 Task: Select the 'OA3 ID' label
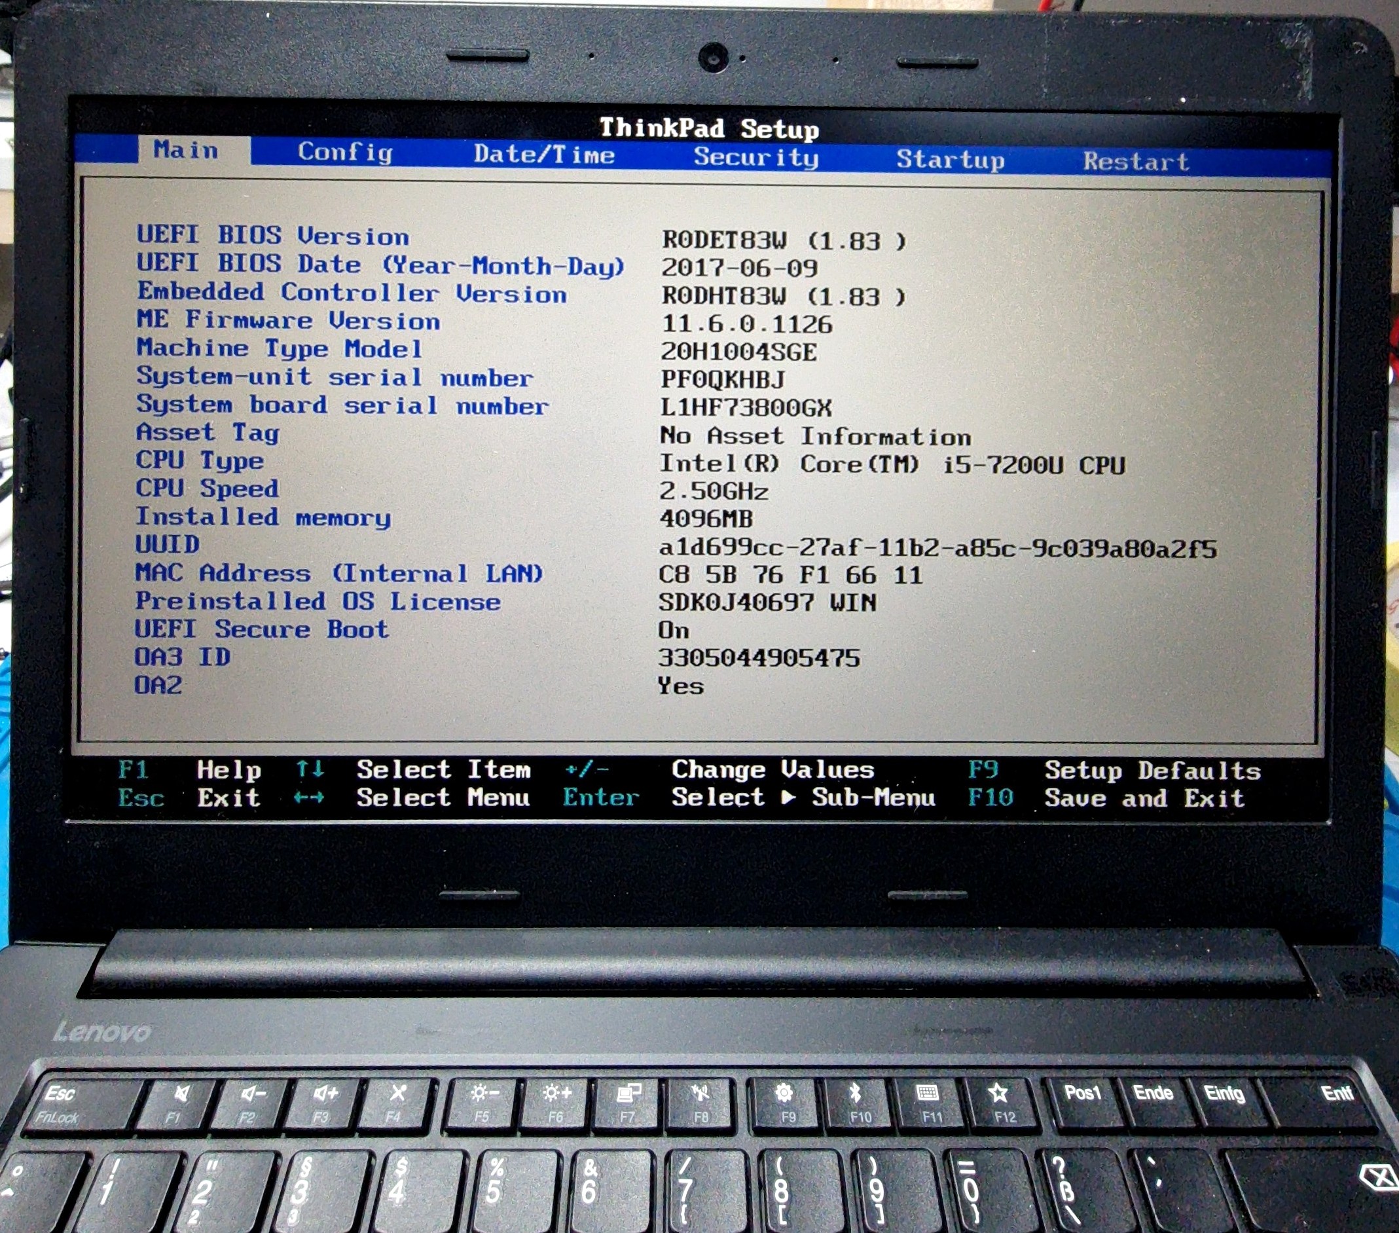[182, 657]
